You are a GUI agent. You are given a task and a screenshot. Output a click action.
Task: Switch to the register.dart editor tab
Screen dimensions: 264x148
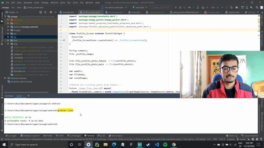click(x=234, y=12)
